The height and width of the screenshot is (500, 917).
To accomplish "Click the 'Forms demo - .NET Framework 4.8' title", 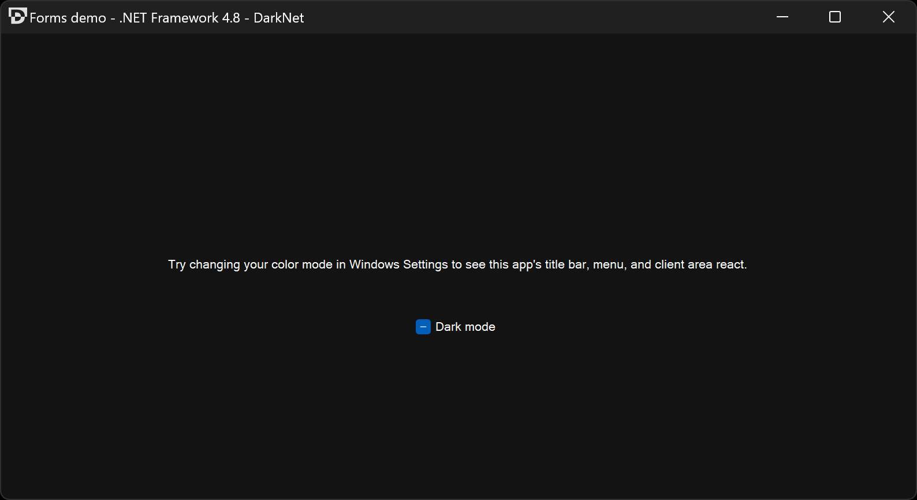I will point(167,18).
